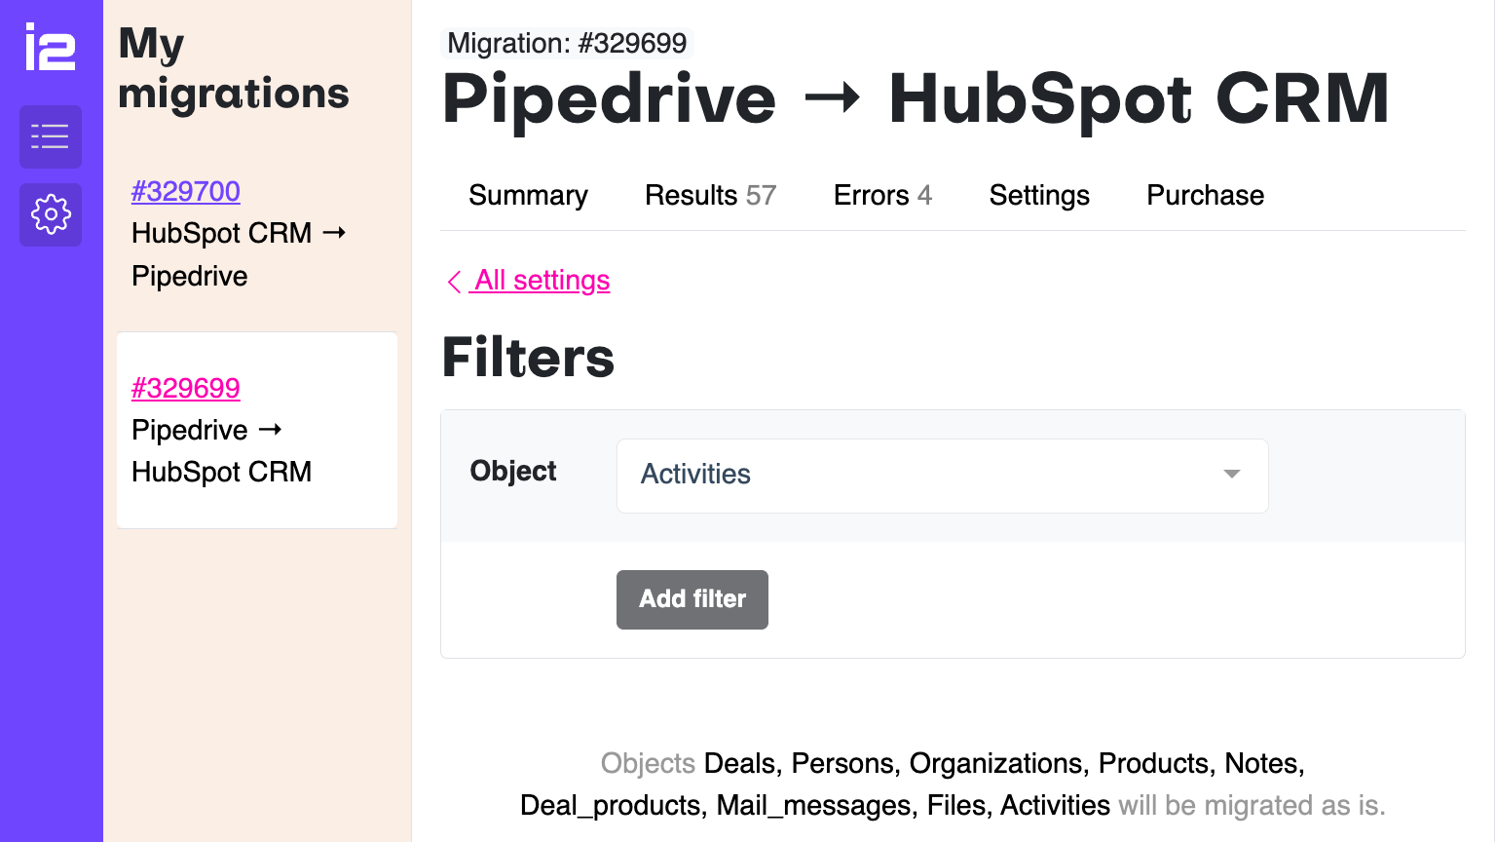Follow the All settings link

pos(542,281)
